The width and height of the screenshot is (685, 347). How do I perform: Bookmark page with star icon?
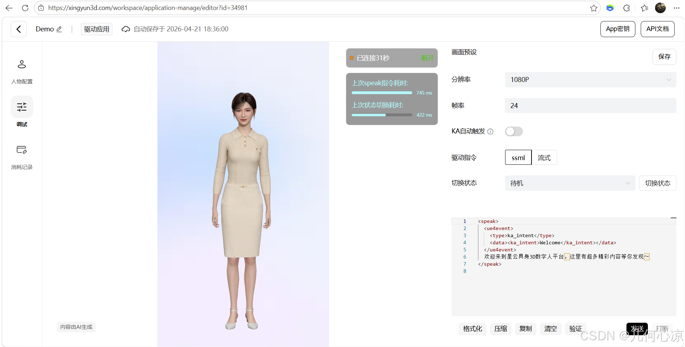coord(594,8)
